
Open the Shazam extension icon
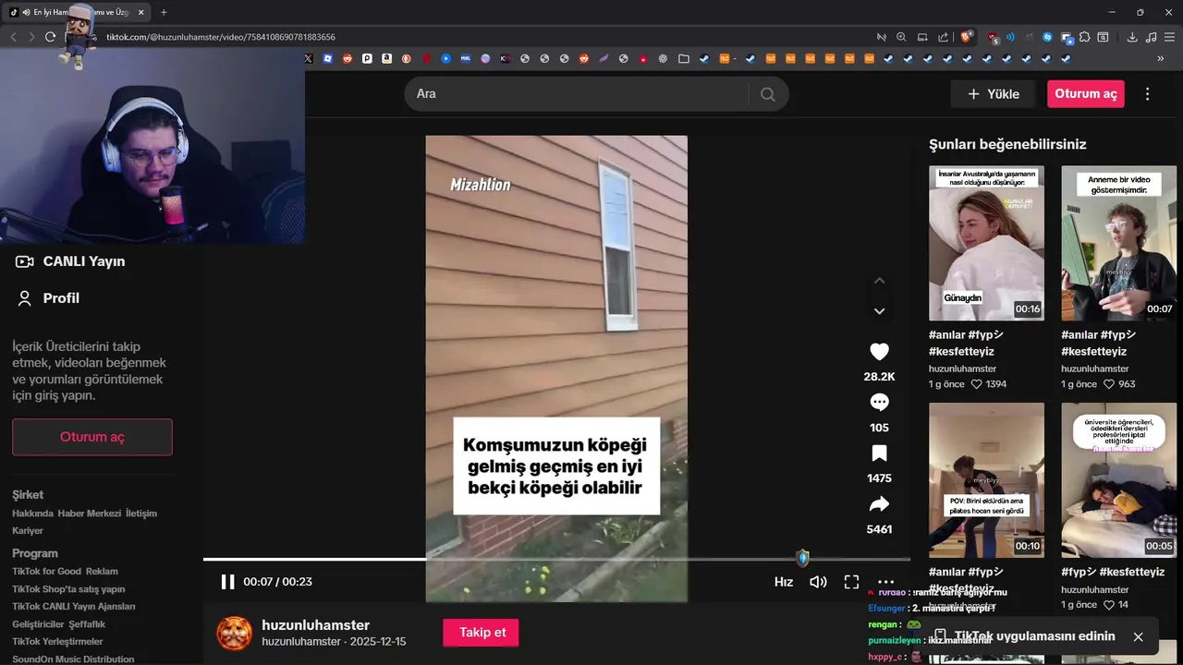pos(1047,37)
